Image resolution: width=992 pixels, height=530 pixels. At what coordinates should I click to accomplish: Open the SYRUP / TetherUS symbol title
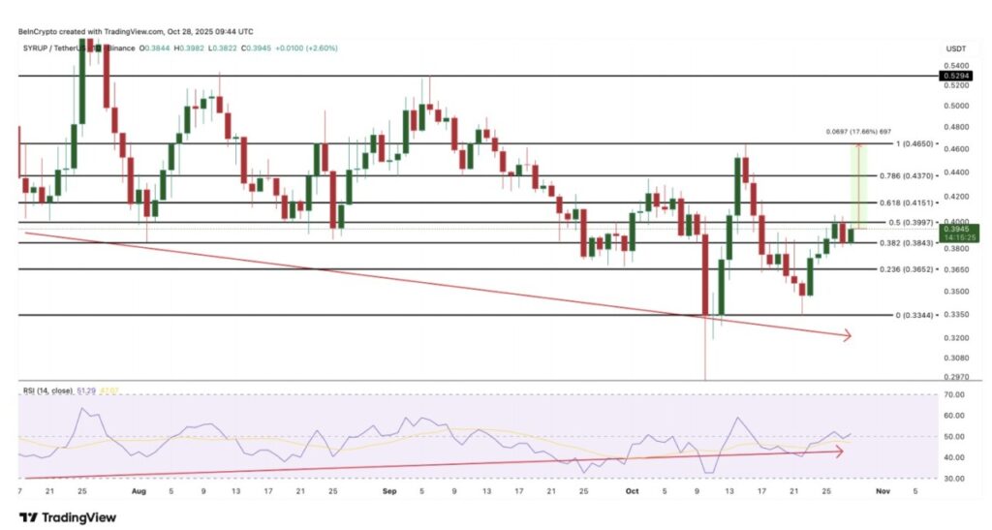point(58,47)
